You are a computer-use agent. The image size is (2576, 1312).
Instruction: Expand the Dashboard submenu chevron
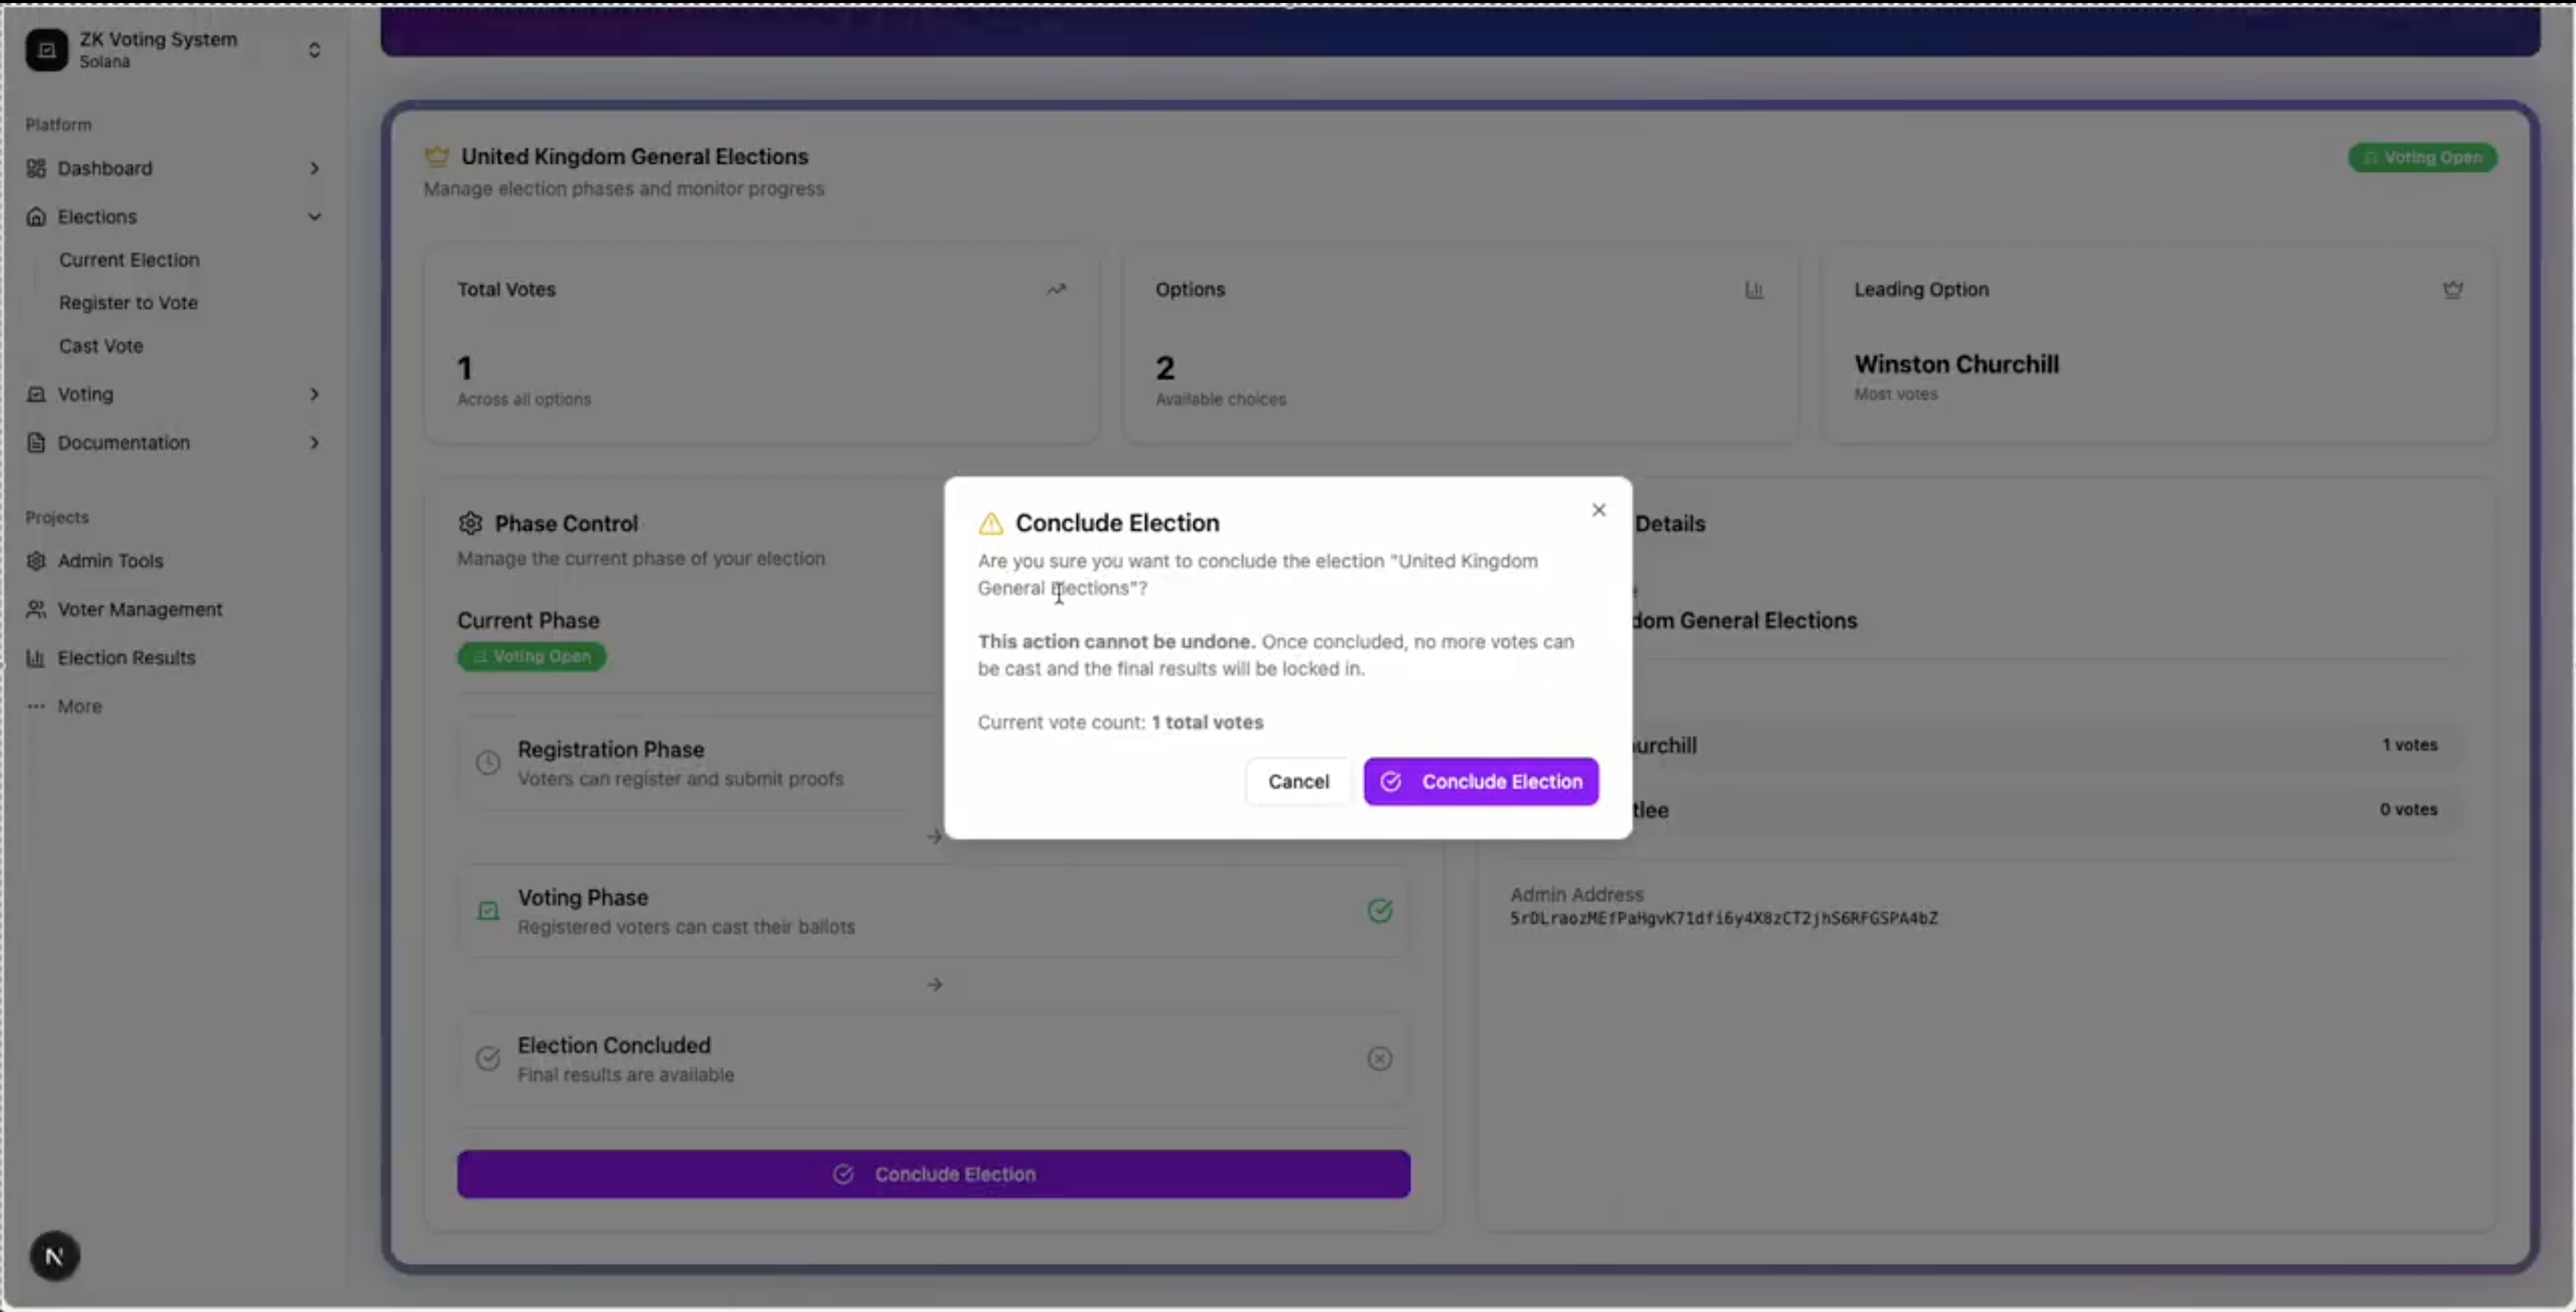[314, 168]
